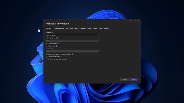Click the Windows tag
Image resolution: width=184 pixels, height=103 pixels.
(83, 29)
